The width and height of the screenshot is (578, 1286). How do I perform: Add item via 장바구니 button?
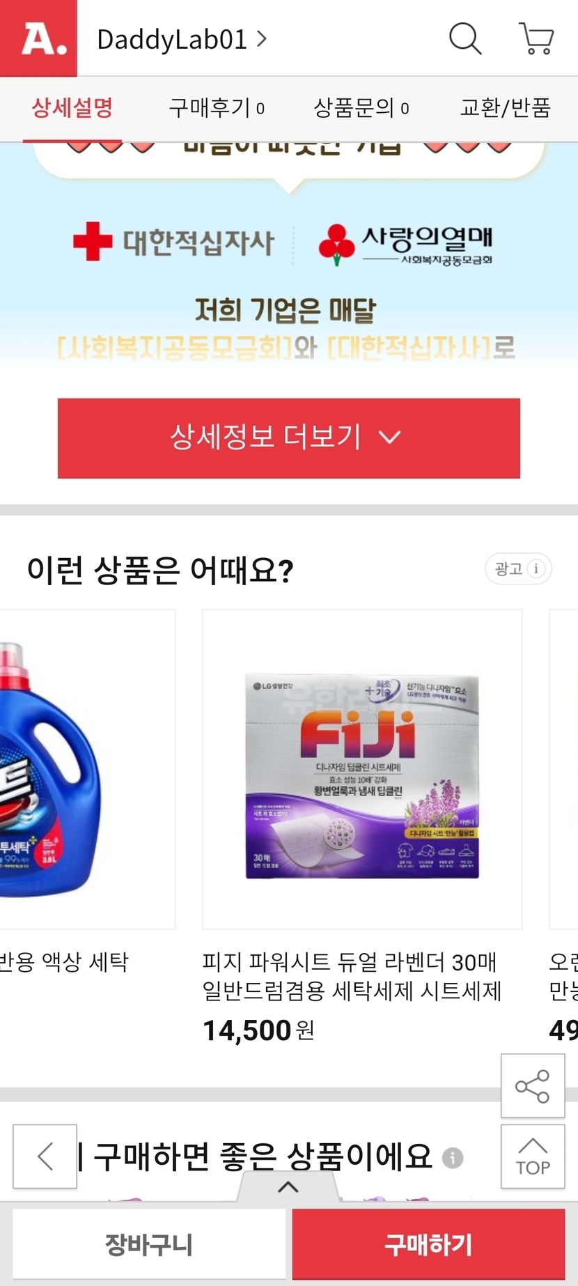pyautogui.click(x=149, y=1244)
